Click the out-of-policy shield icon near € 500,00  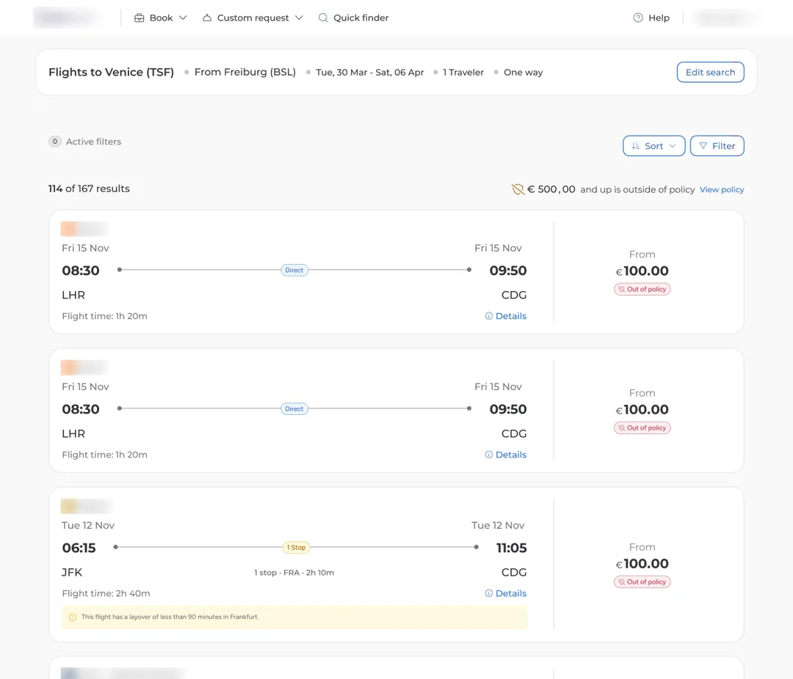pyautogui.click(x=518, y=189)
